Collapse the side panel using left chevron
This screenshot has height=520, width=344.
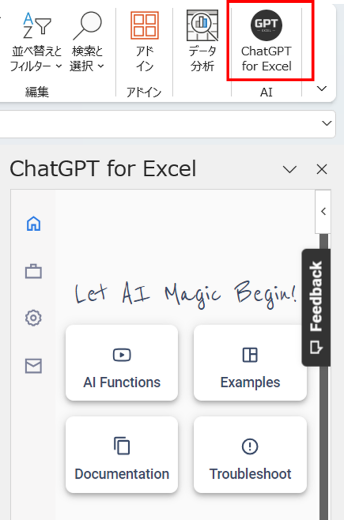point(323,212)
